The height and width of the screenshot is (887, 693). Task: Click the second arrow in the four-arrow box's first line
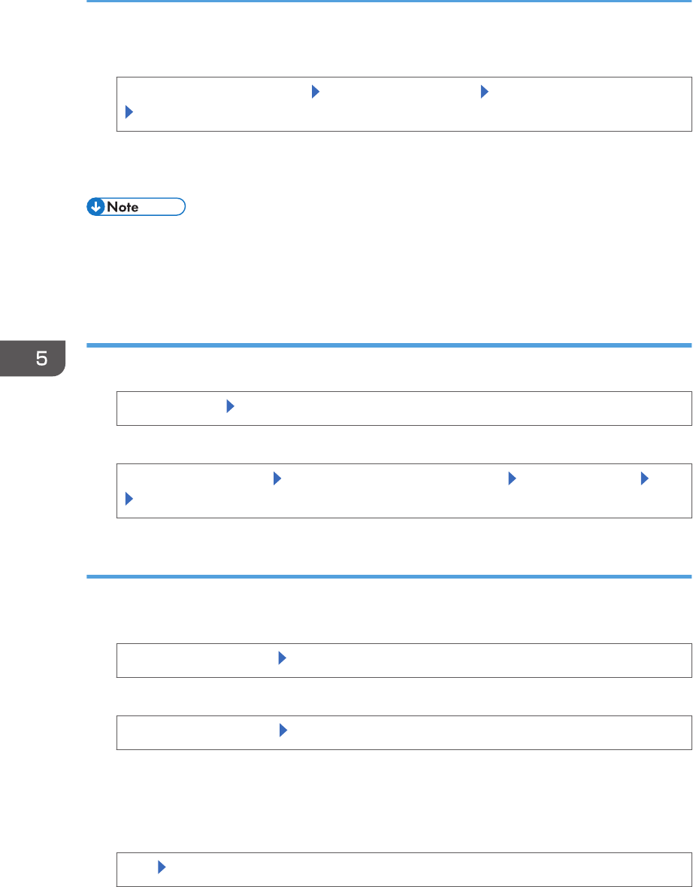point(512,478)
